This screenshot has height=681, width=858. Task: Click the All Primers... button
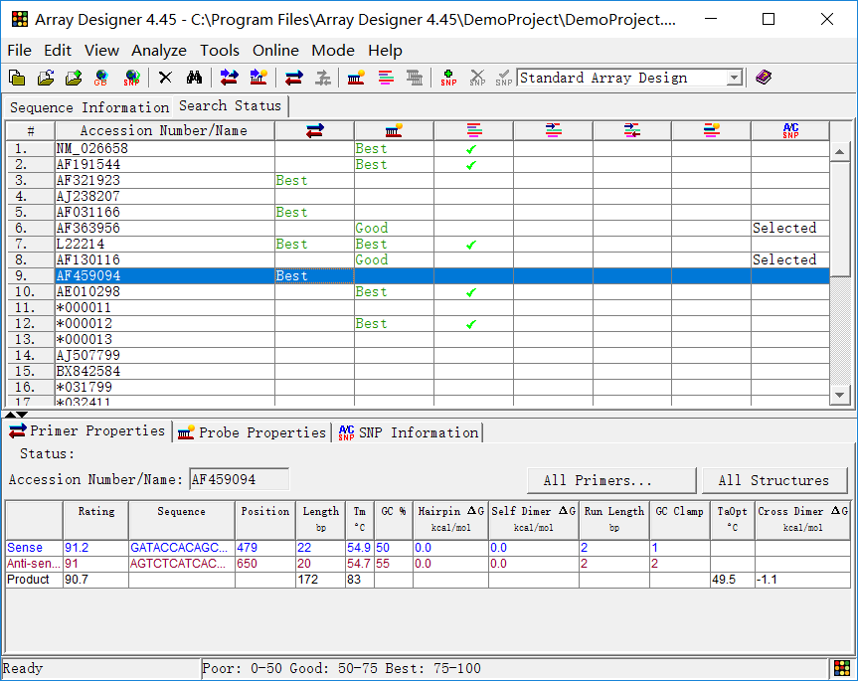click(611, 480)
